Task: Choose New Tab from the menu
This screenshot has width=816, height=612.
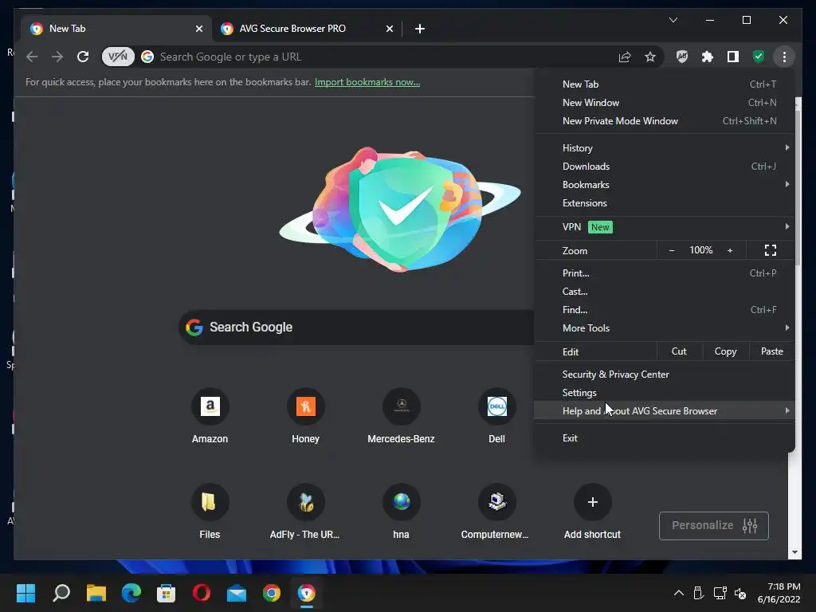Action: (665, 84)
